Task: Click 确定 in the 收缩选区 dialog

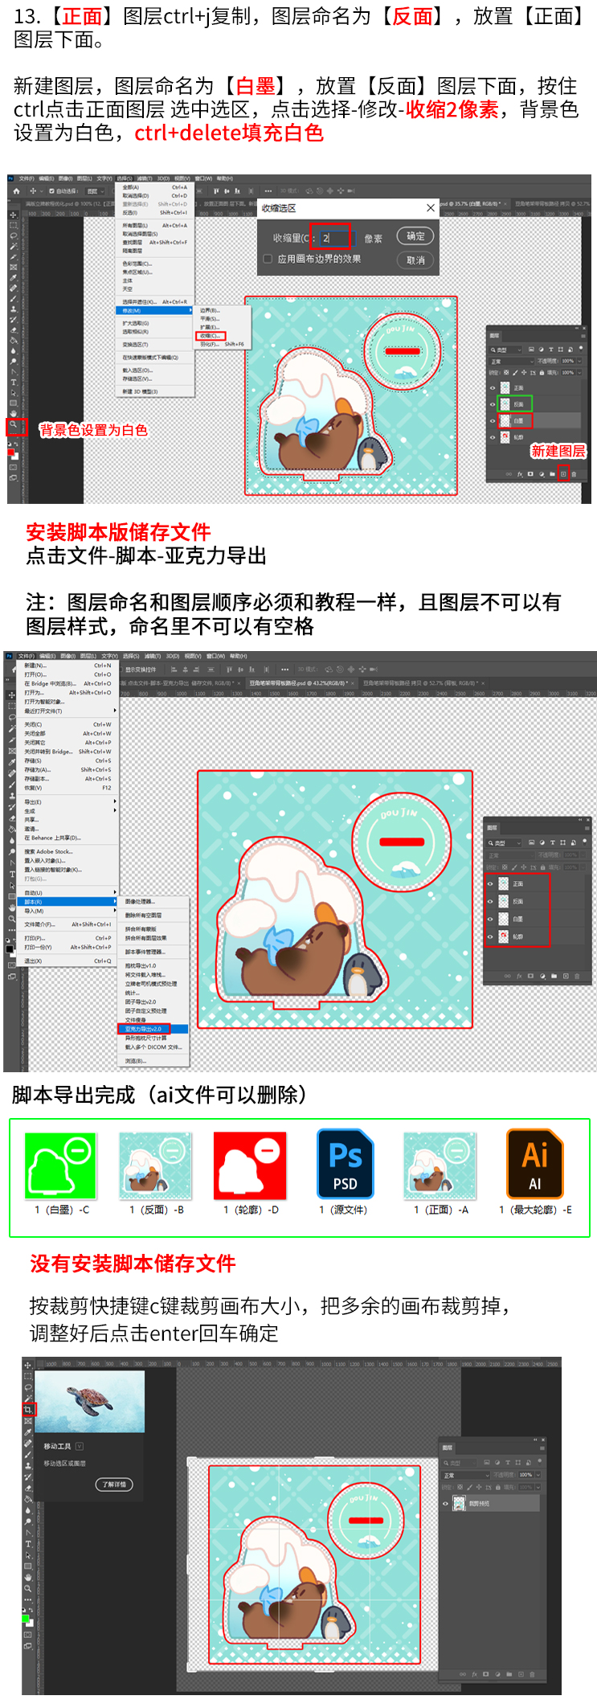Action: click(x=415, y=236)
